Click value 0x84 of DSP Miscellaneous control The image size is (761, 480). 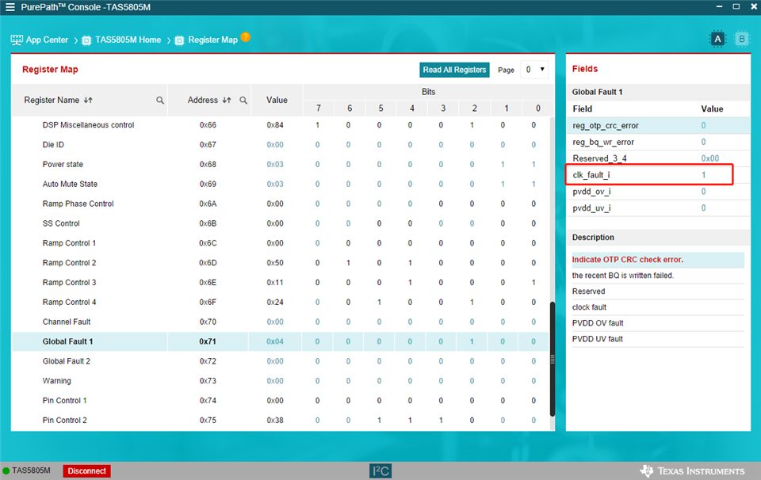click(x=275, y=125)
